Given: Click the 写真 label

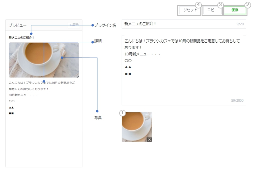Looking at the screenshot, I should tap(98, 118).
